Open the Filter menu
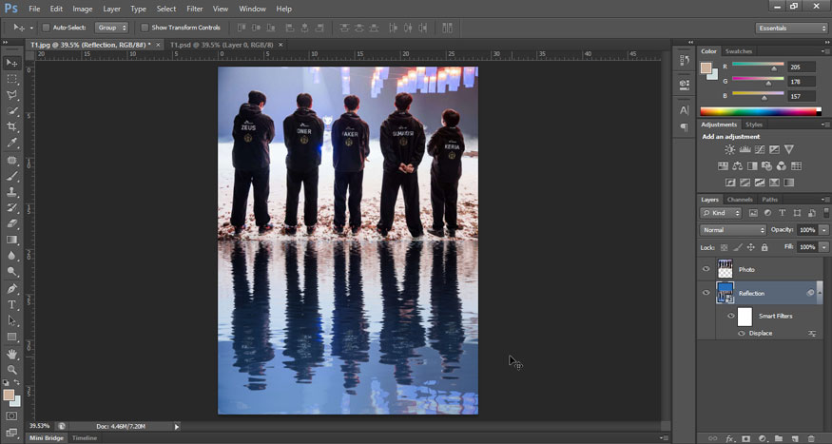This screenshot has width=832, height=444. (x=194, y=9)
